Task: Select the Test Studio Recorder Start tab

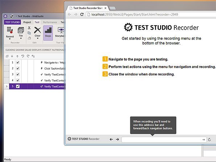Action: (x=88, y=8)
